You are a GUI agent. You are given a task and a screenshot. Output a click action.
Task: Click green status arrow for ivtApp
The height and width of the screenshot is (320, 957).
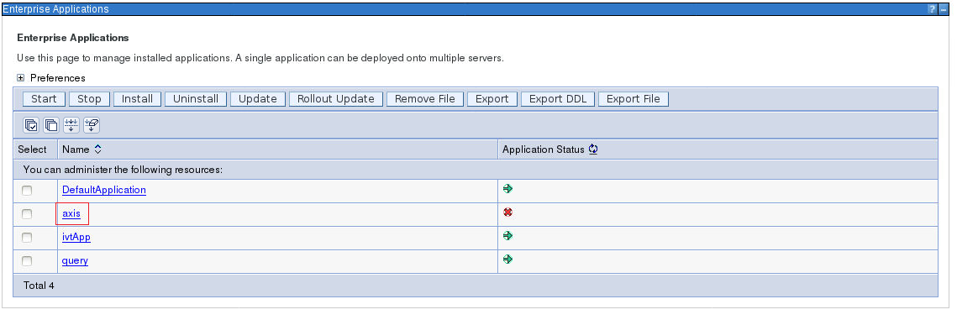(507, 236)
